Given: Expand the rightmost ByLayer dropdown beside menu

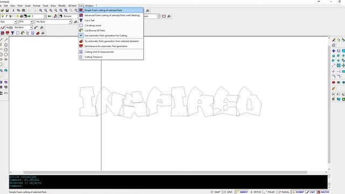Looking at the screenshot, I should [x=158, y=16].
